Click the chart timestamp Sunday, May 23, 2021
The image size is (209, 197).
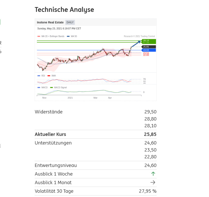point(59,29)
